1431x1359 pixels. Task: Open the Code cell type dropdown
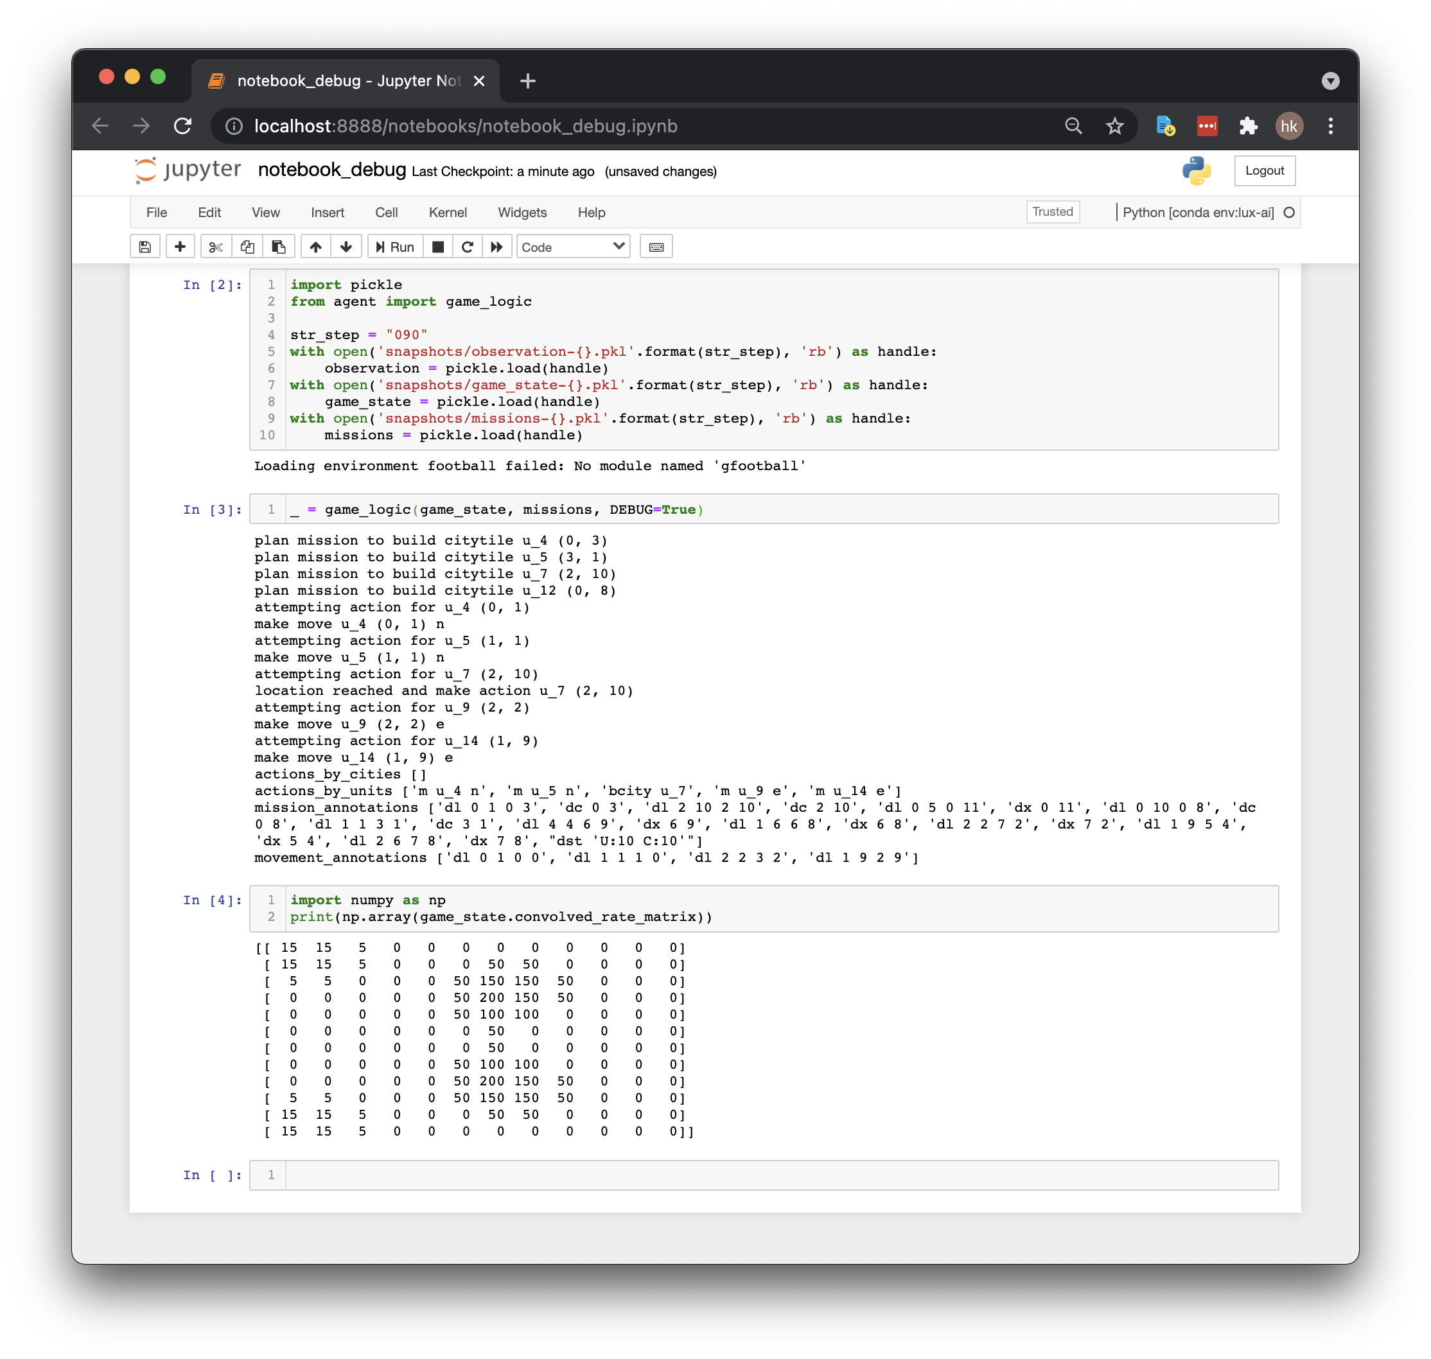coord(572,247)
